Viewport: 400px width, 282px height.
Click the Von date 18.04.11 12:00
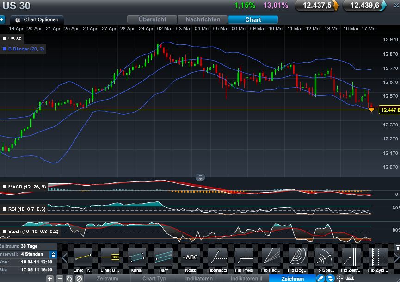pyautogui.click(x=37, y=262)
